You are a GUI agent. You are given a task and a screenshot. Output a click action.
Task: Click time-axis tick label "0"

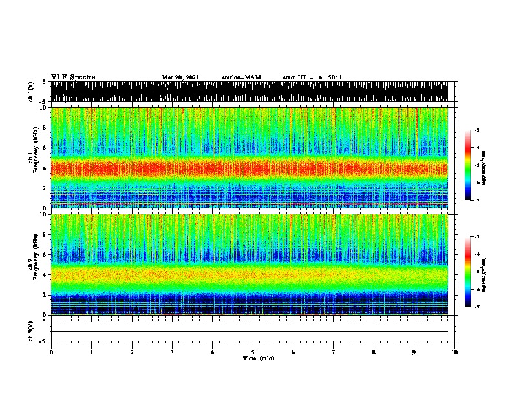(51, 352)
